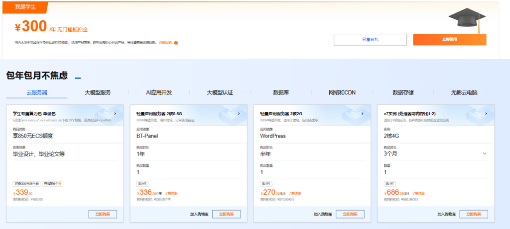Click the graduation cap icon

(x=467, y=20)
